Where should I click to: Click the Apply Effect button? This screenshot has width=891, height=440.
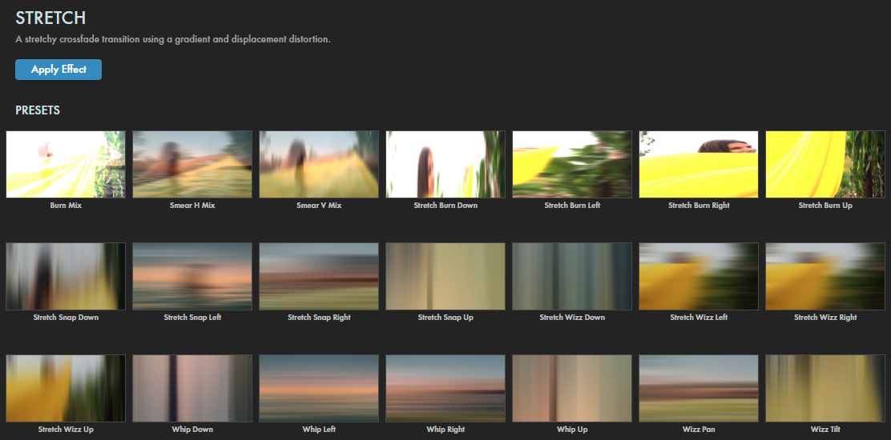58,70
